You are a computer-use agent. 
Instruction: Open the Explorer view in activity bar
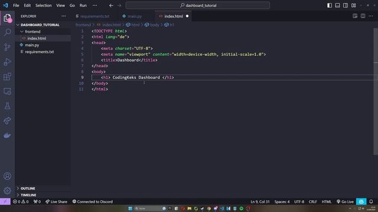(7, 18)
